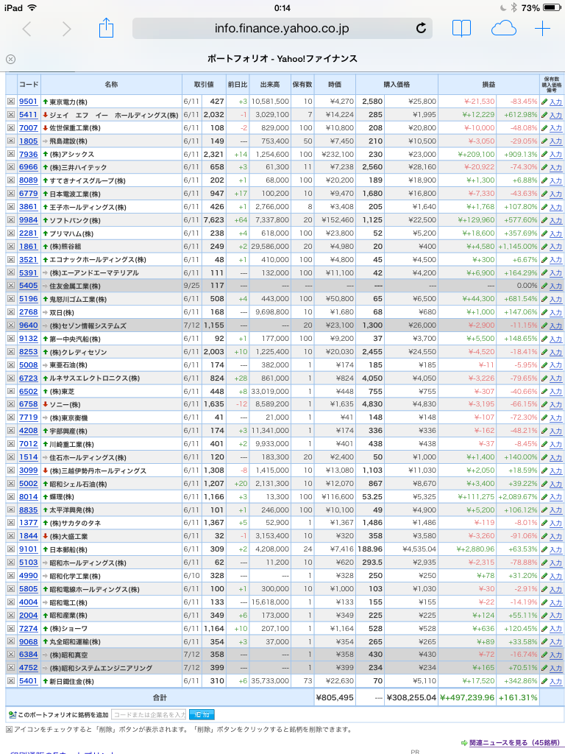Viewport: 565px width, 754px height.
Task: Open the share sheet icon
Action: 106,28
